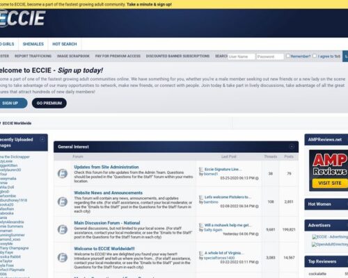Open Welcome to ECCIE Worldwide forum
The height and width of the screenshot is (278, 348).
coord(104,249)
